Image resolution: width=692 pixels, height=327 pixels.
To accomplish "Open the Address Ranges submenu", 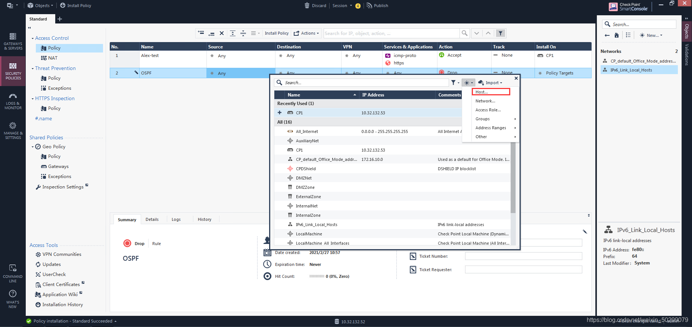I will pos(490,128).
